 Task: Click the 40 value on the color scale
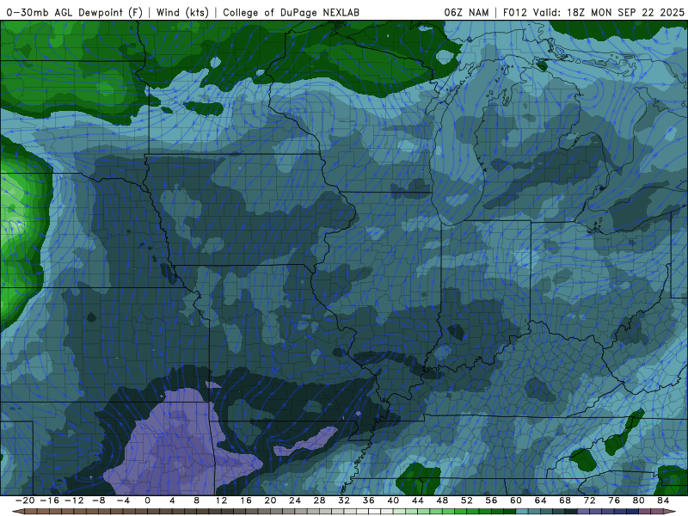tap(393, 501)
